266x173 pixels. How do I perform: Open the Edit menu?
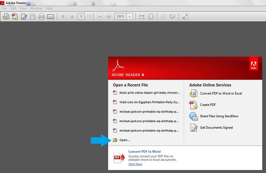(13, 8)
